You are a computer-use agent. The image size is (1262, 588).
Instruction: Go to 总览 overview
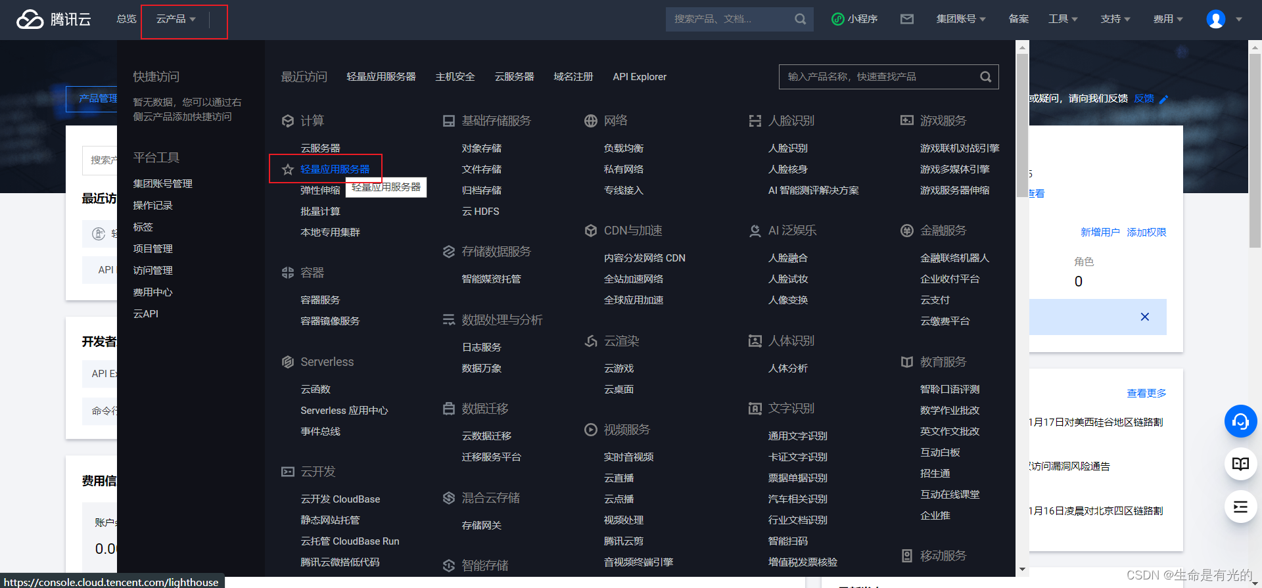[126, 19]
